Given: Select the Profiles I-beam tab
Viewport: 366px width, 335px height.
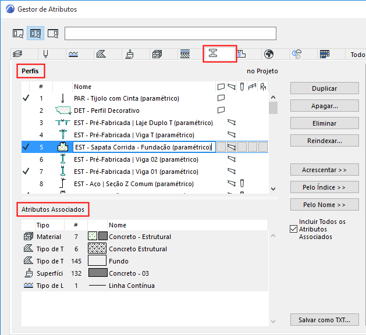Looking at the screenshot, I should pos(213,53).
